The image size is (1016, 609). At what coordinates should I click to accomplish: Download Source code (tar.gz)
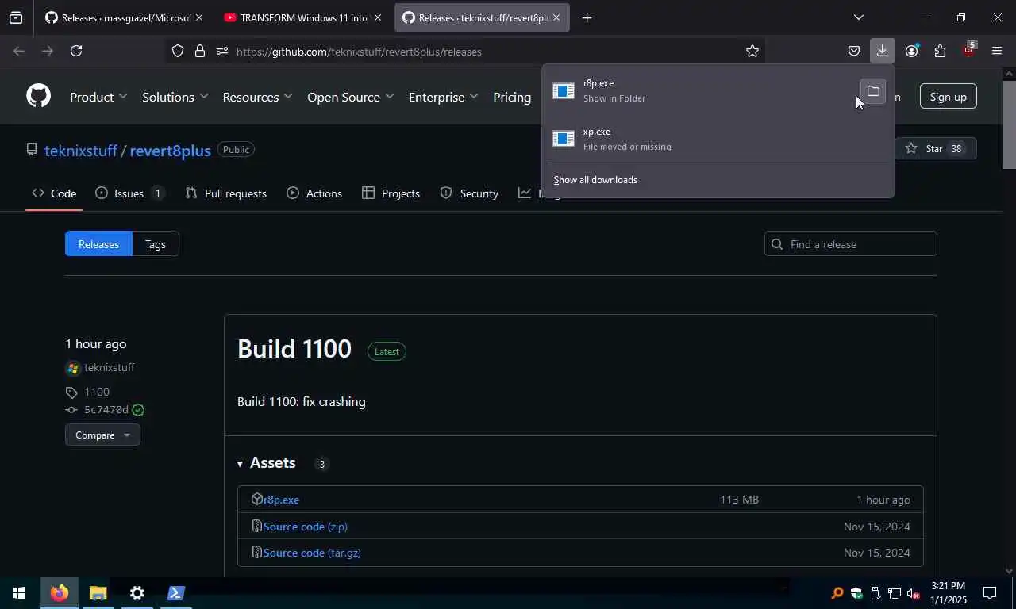coord(312,553)
